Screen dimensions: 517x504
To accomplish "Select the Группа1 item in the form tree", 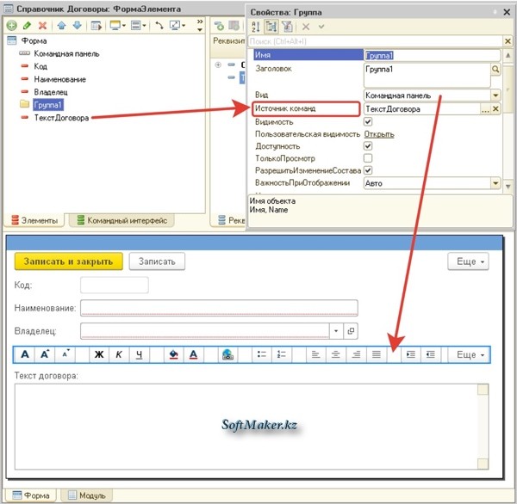I will (48, 105).
